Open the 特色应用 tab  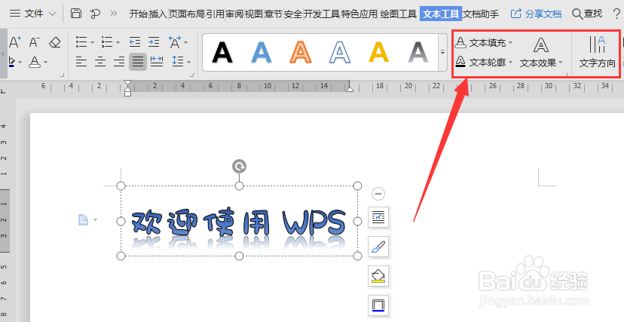359,14
